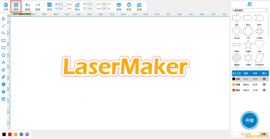270x139 pixels.
Task: Click the height mm input field
Action: (92, 8)
